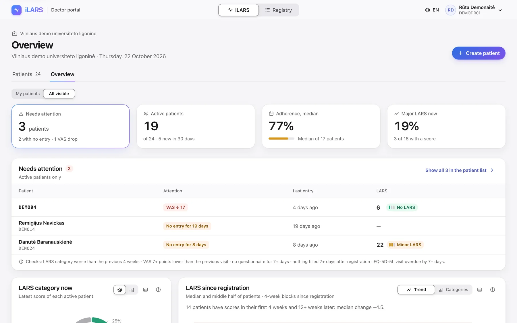Click hospital building icon above Overview
The width and height of the screenshot is (517, 323).
tap(14, 34)
